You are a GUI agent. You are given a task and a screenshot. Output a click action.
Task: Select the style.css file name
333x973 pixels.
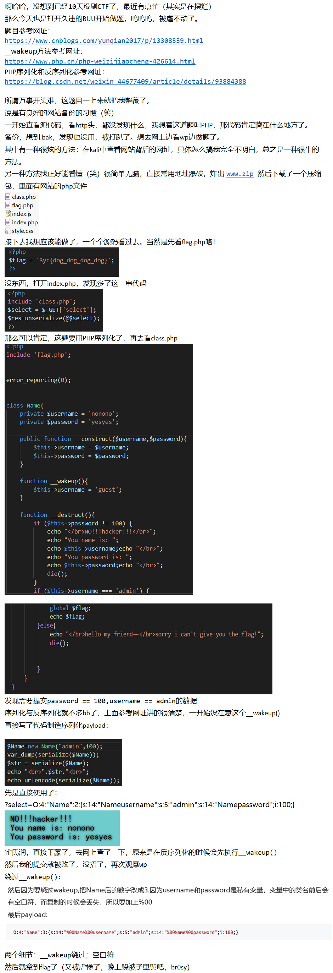click(23, 231)
